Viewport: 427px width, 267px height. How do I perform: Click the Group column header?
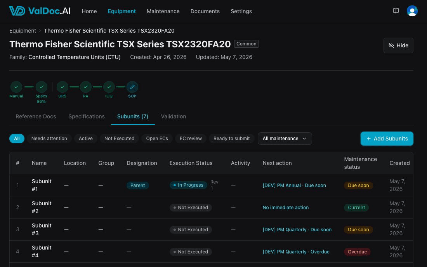click(106, 163)
